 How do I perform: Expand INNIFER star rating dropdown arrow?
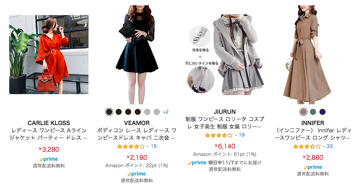click(324, 146)
